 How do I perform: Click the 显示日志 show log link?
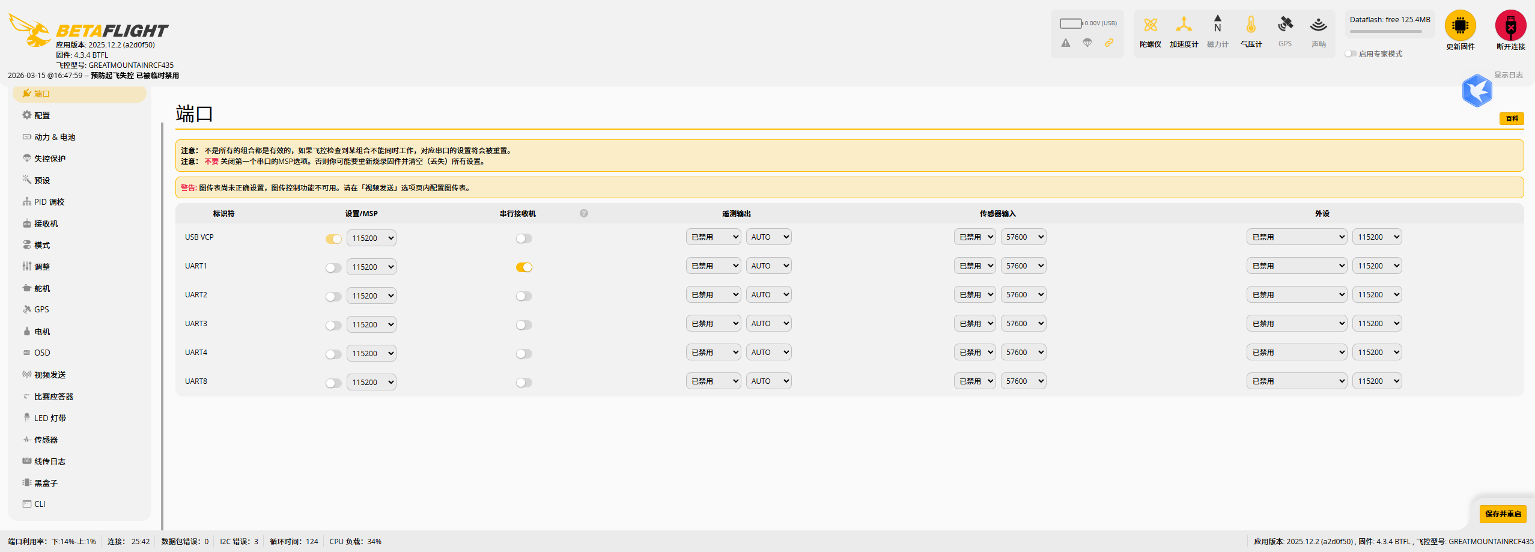click(1509, 75)
